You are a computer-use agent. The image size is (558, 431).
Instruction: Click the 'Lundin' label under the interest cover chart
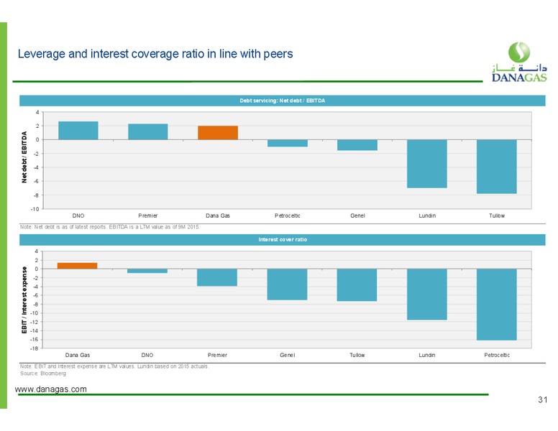[x=427, y=355]
